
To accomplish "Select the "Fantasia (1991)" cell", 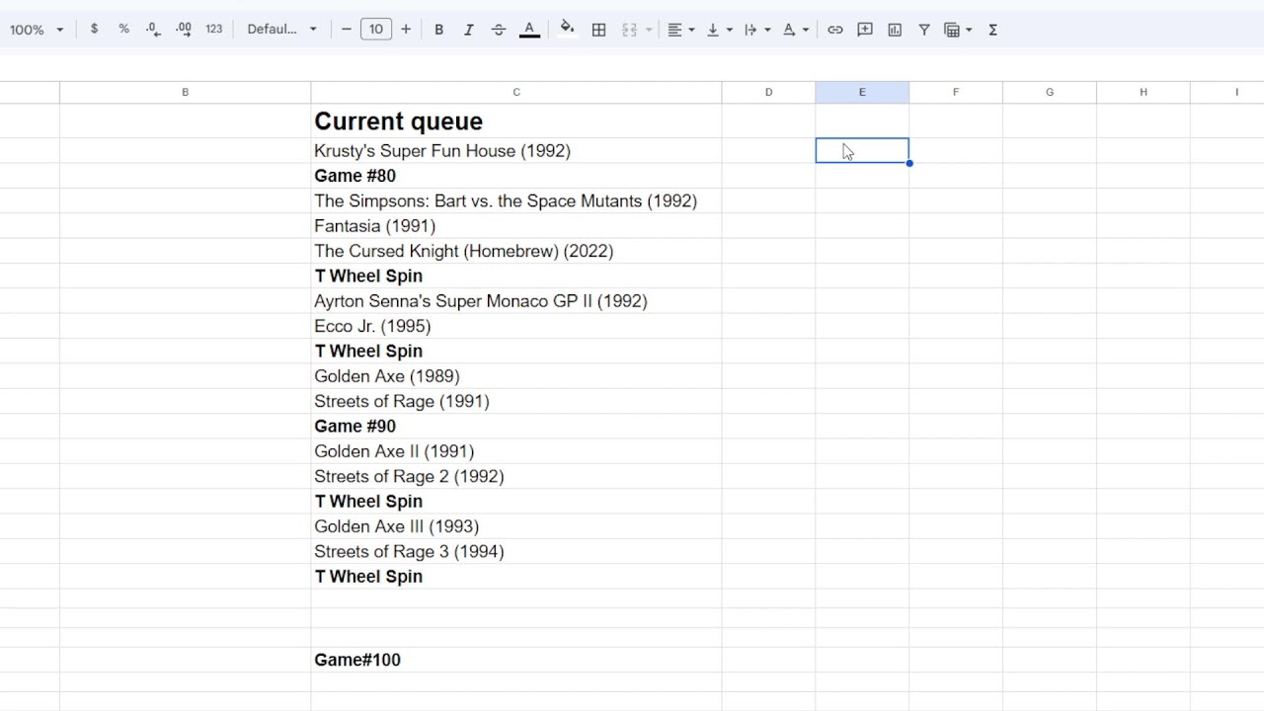I will click(x=516, y=226).
